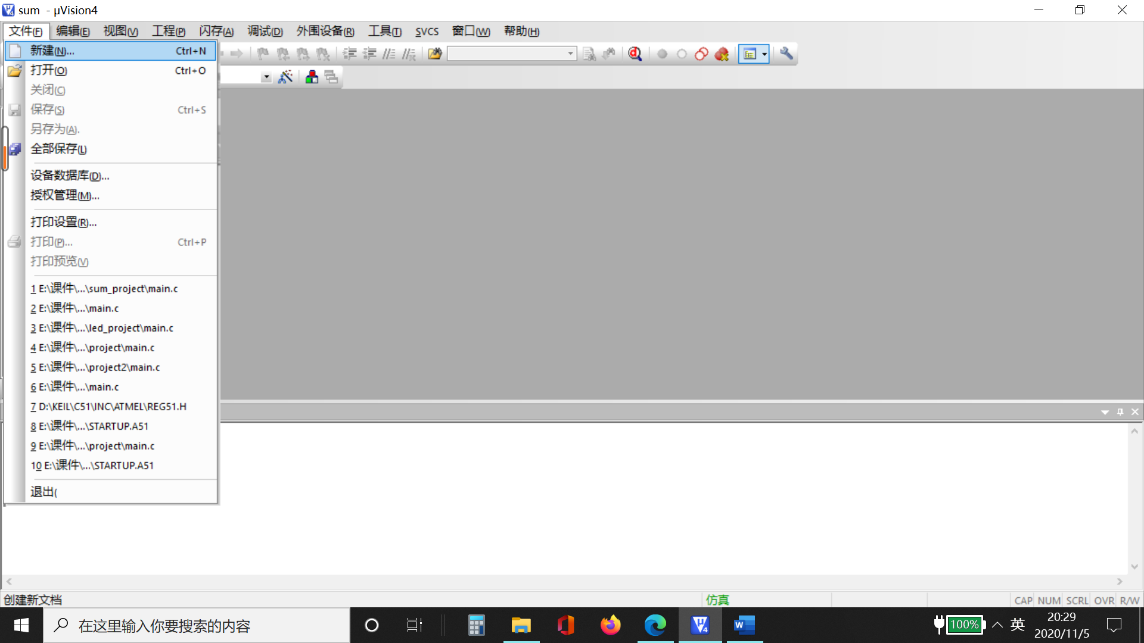Expand the target selection dropdown arrow
This screenshot has height=643, width=1144.
pos(266,77)
